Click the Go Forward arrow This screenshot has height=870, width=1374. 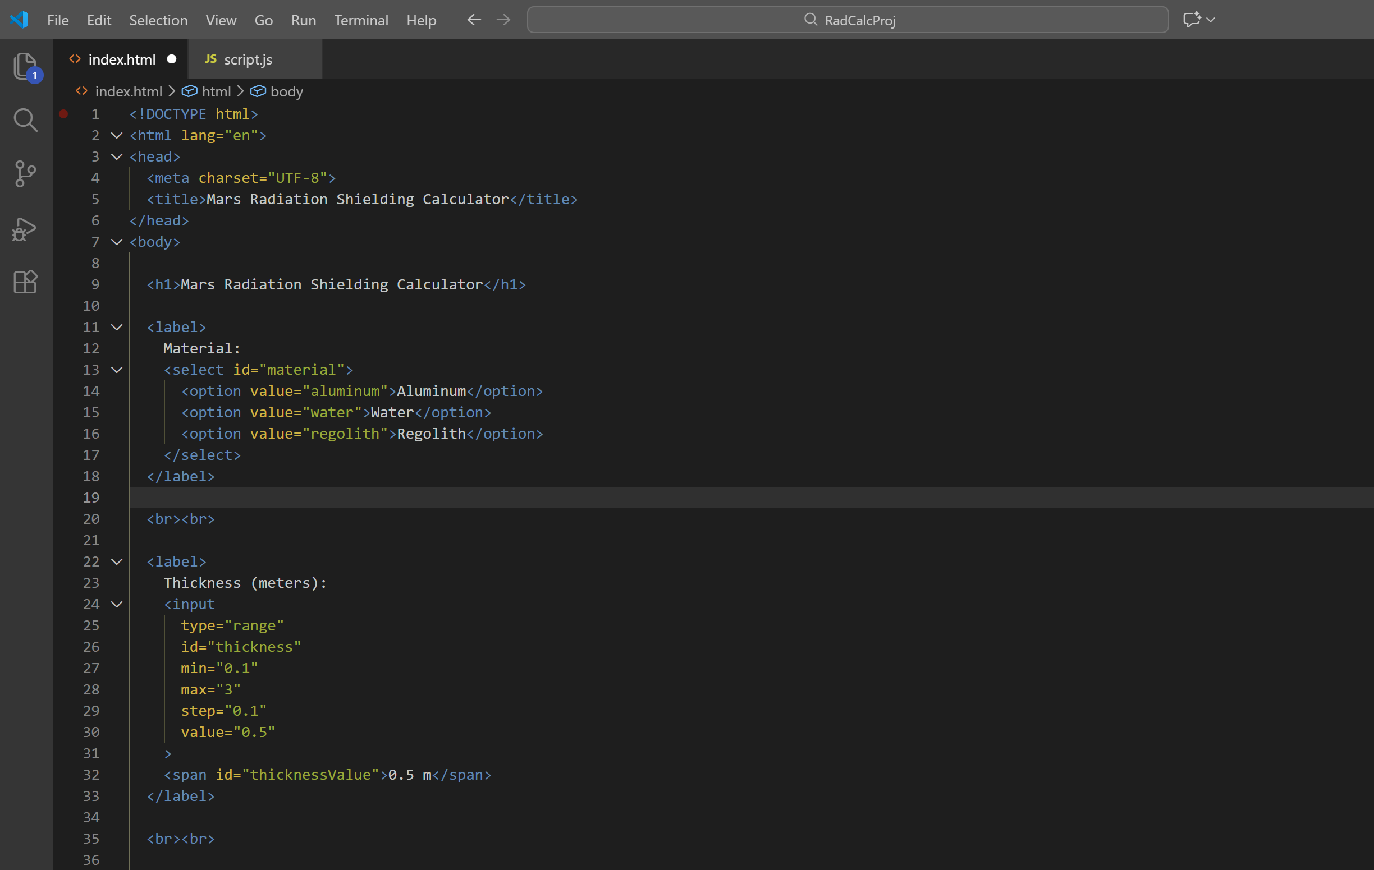(503, 20)
